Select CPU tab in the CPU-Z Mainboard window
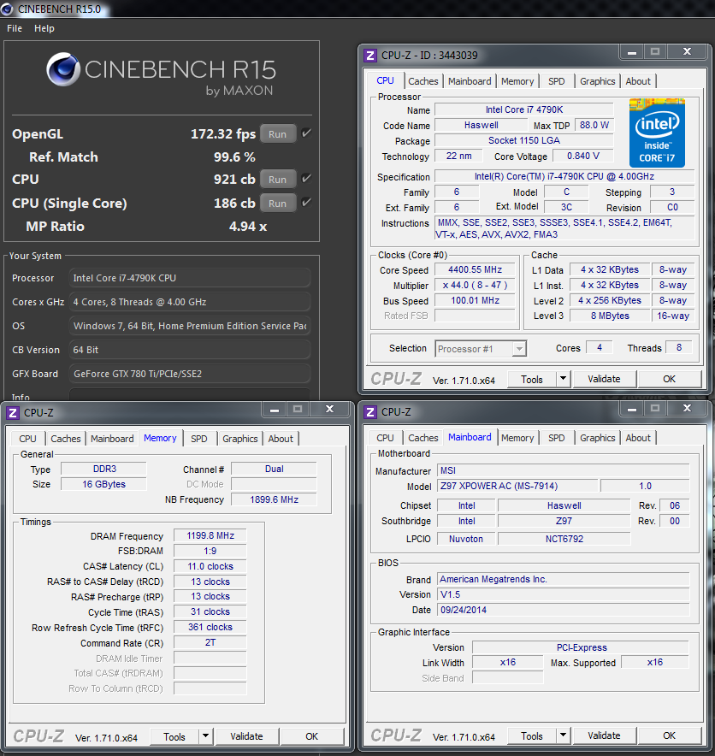This screenshot has height=756, width=715. pyautogui.click(x=385, y=438)
